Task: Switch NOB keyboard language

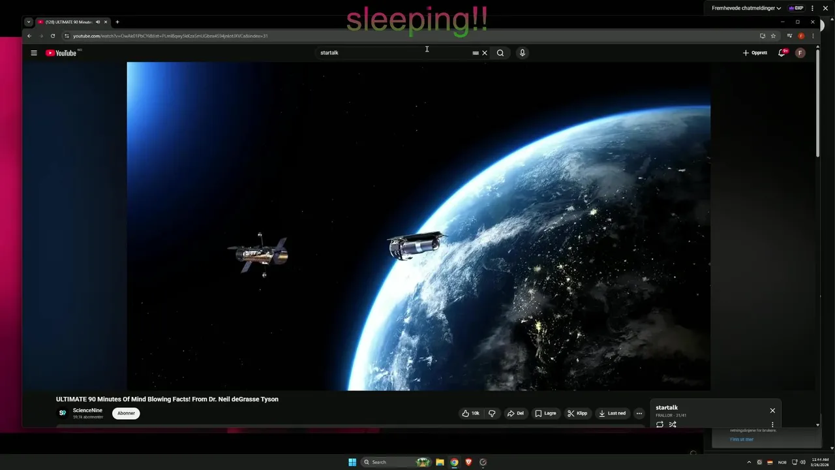Action: click(782, 462)
